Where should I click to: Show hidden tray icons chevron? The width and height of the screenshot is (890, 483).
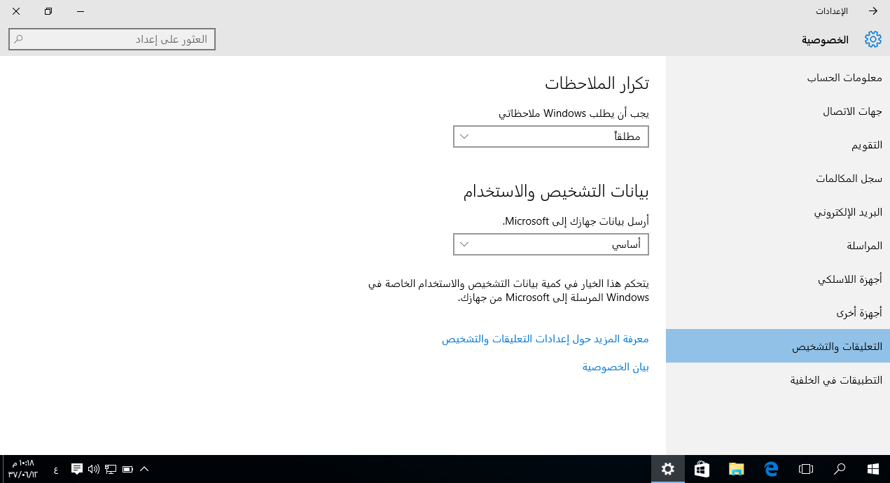(144, 468)
